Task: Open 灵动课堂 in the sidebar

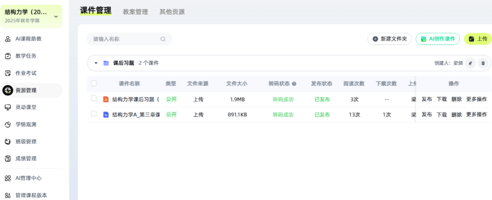Action: tap(26, 107)
